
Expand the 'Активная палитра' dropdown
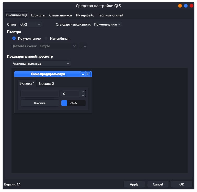pos(41,64)
